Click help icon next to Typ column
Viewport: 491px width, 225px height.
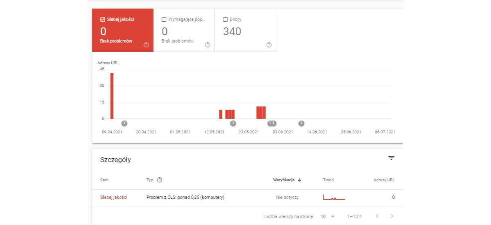click(160, 180)
